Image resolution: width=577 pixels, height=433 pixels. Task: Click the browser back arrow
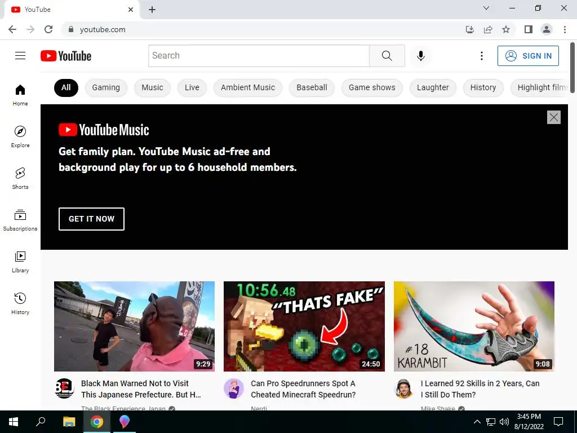[12, 29]
